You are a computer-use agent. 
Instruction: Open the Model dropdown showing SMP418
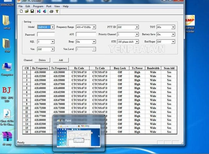point(53,27)
